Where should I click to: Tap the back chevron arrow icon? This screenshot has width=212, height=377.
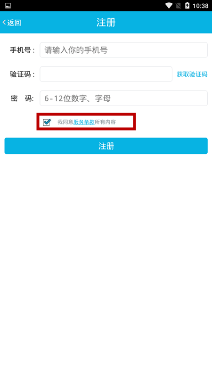4,22
